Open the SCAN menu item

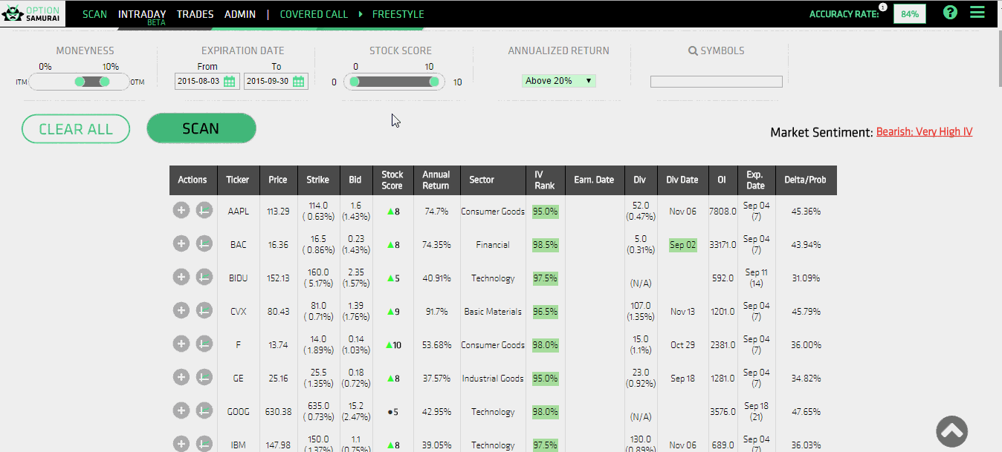[x=95, y=14]
